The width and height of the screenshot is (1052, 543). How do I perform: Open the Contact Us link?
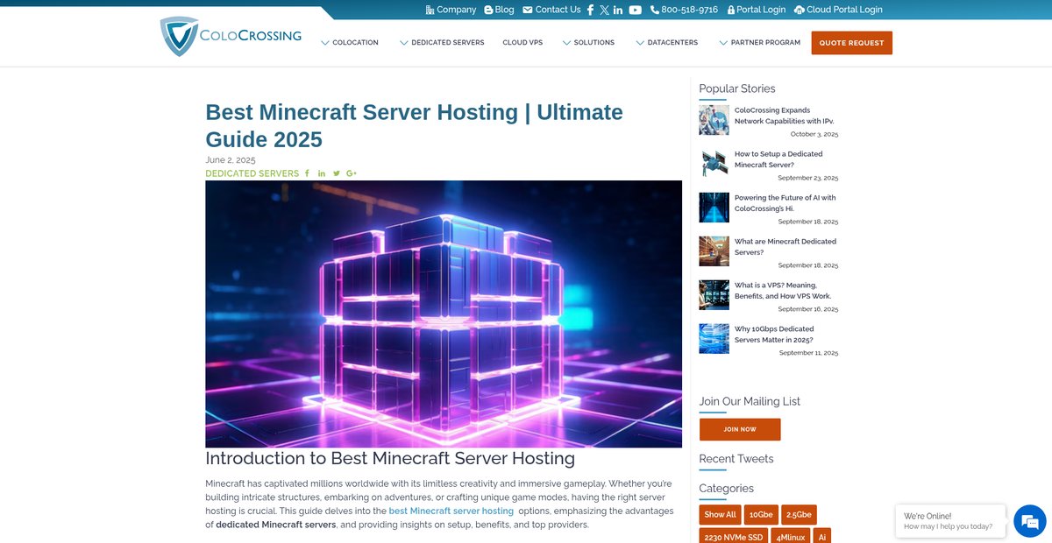551,10
